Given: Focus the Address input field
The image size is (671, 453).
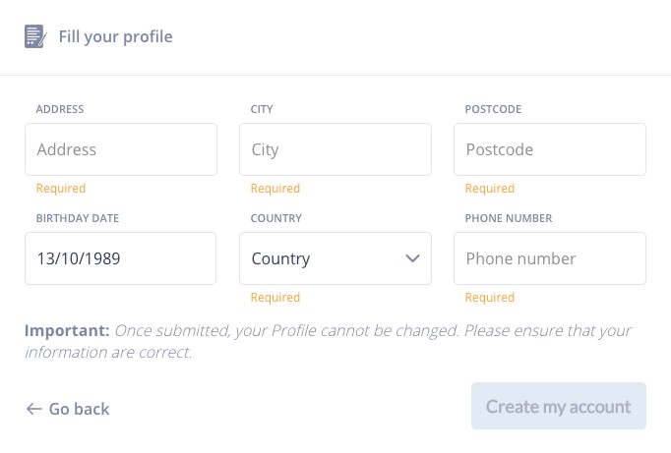Looking at the screenshot, I should (121, 149).
